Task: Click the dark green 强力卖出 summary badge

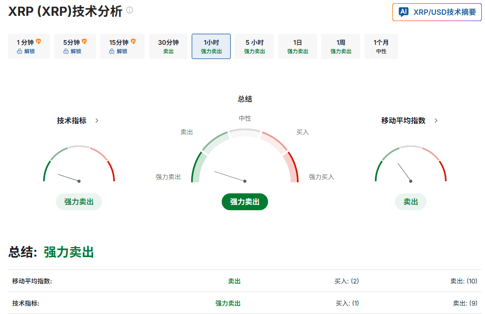Action: 245,202
